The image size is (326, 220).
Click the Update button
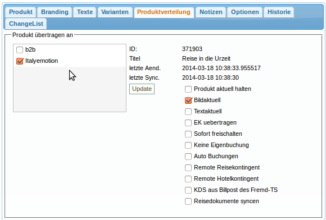coord(142,89)
